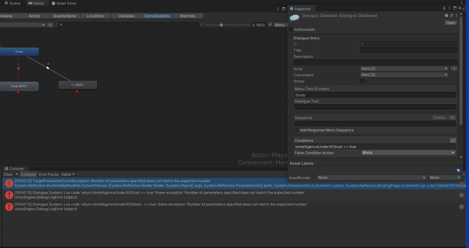Toggle Collapse in the Console

(x=28, y=174)
